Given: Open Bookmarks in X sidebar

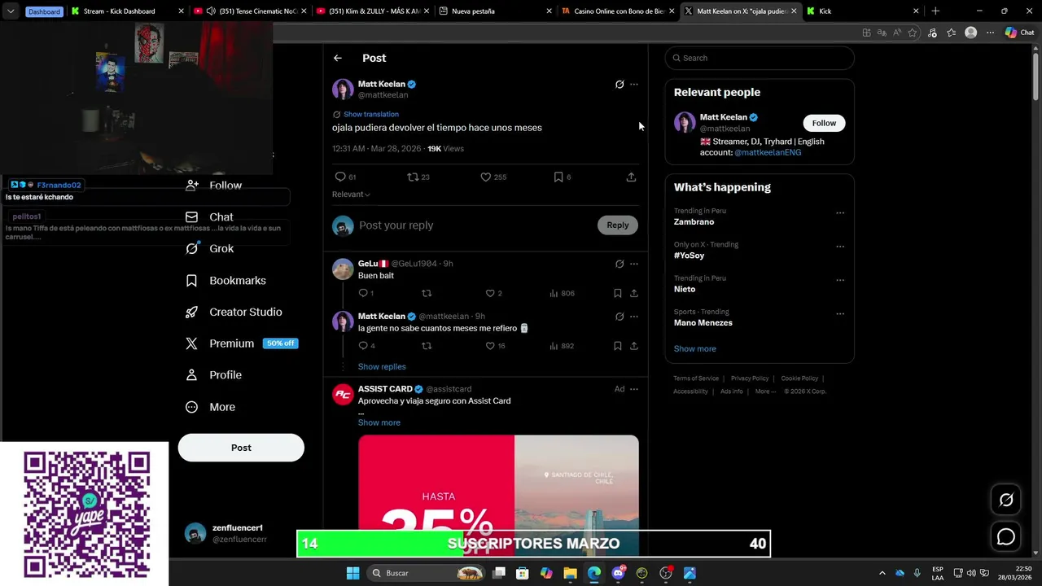Looking at the screenshot, I should click(225, 280).
